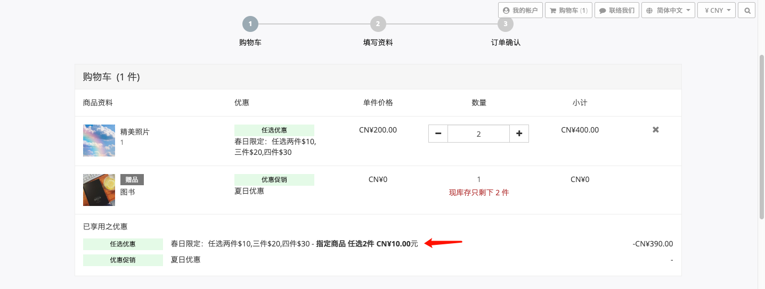Image resolution: width=765 pixels, height=289 pixels.
Task: Click the 优惠促销 tag in applied discounts
Action: (x=123, y=260)
